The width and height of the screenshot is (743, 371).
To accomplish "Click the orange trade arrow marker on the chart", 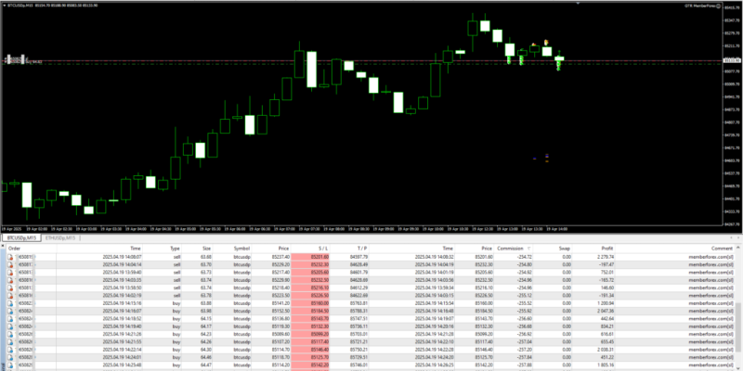I will (547, 41).
